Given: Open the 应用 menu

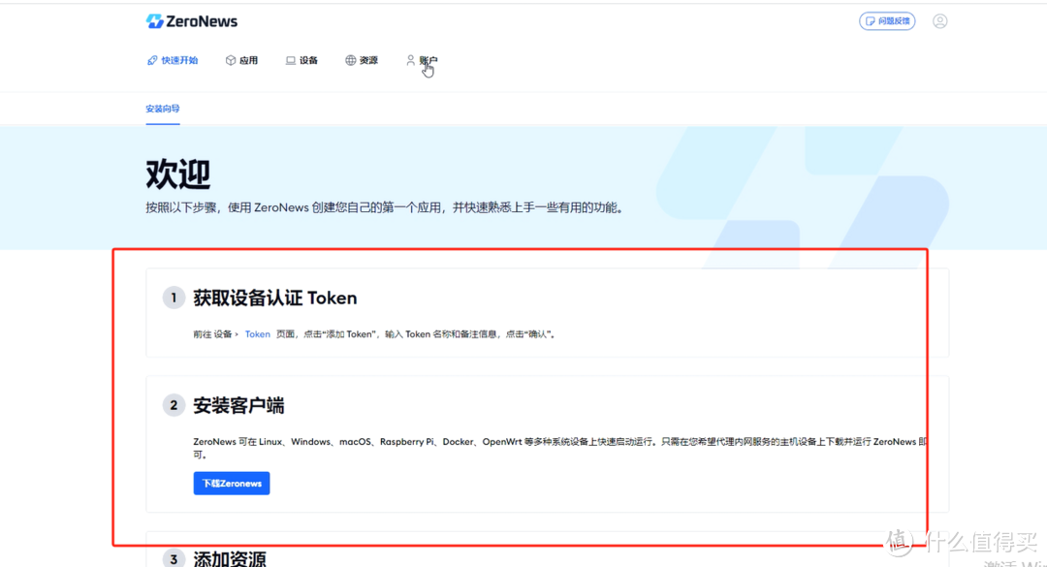Looking at the screenshot, I should coord(241,60).
